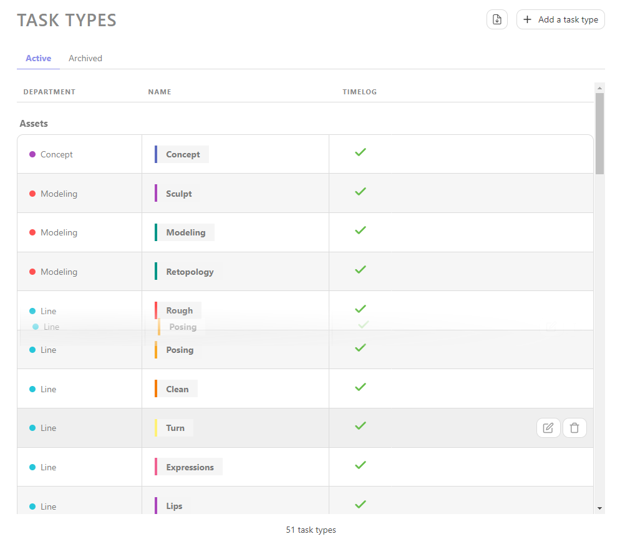Click the vertical scrollbar thumb
The width and height of the screenshot is (620, 539).
pyautogui.click(x=599, y=134)
